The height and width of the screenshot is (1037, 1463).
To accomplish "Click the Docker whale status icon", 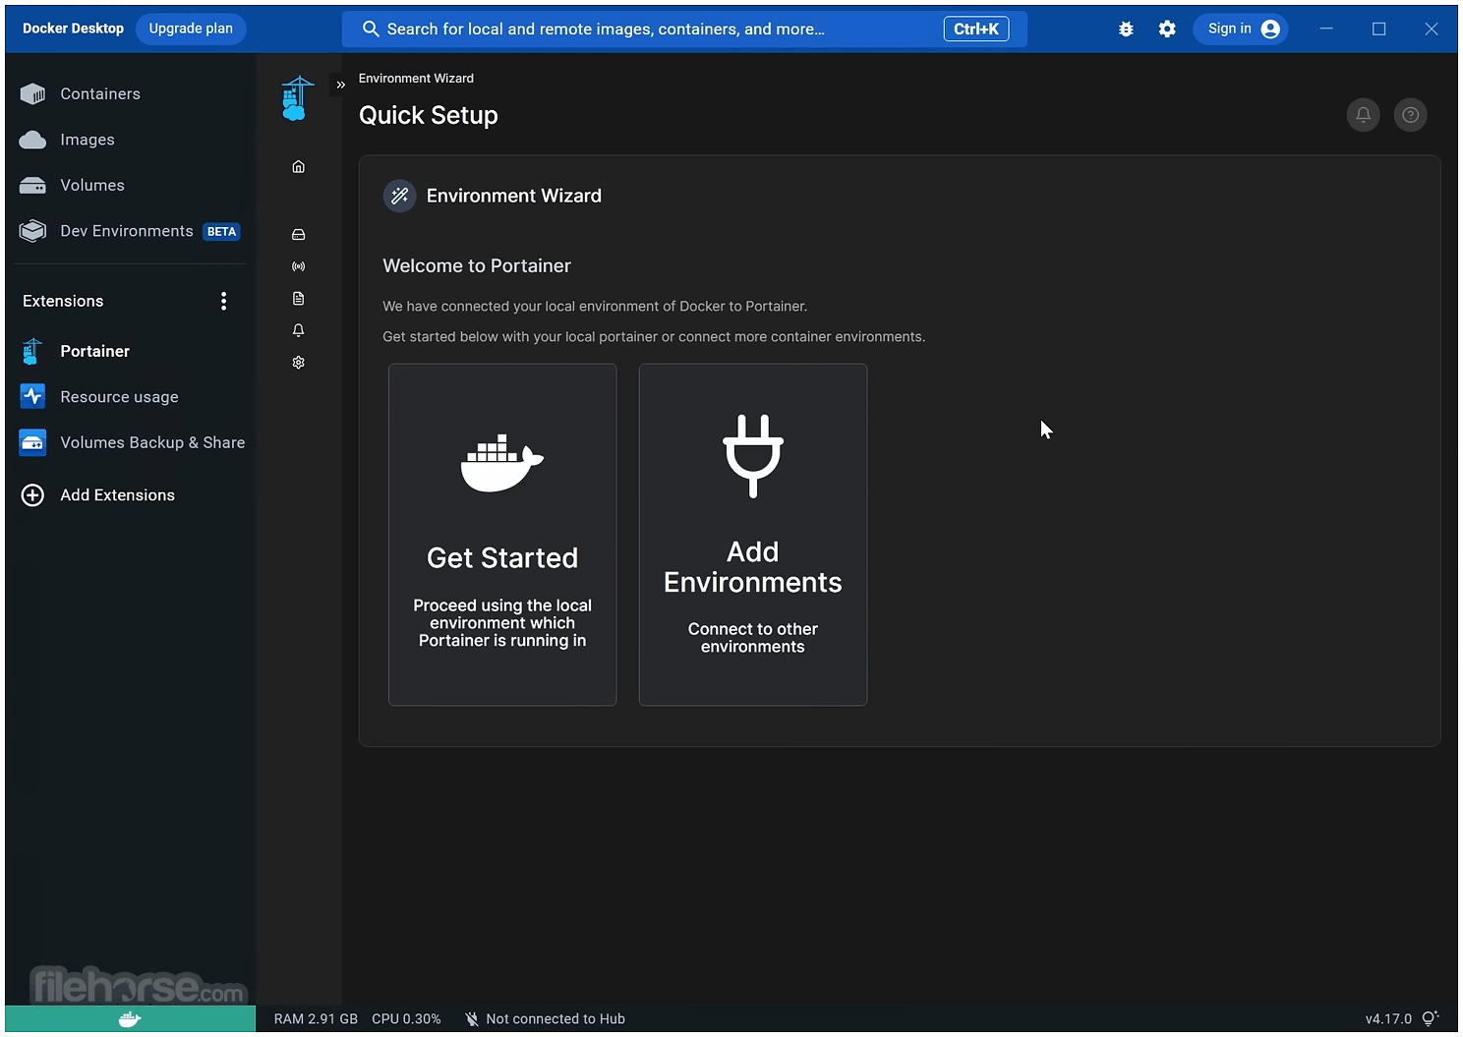I will [x=130, y=1019].
